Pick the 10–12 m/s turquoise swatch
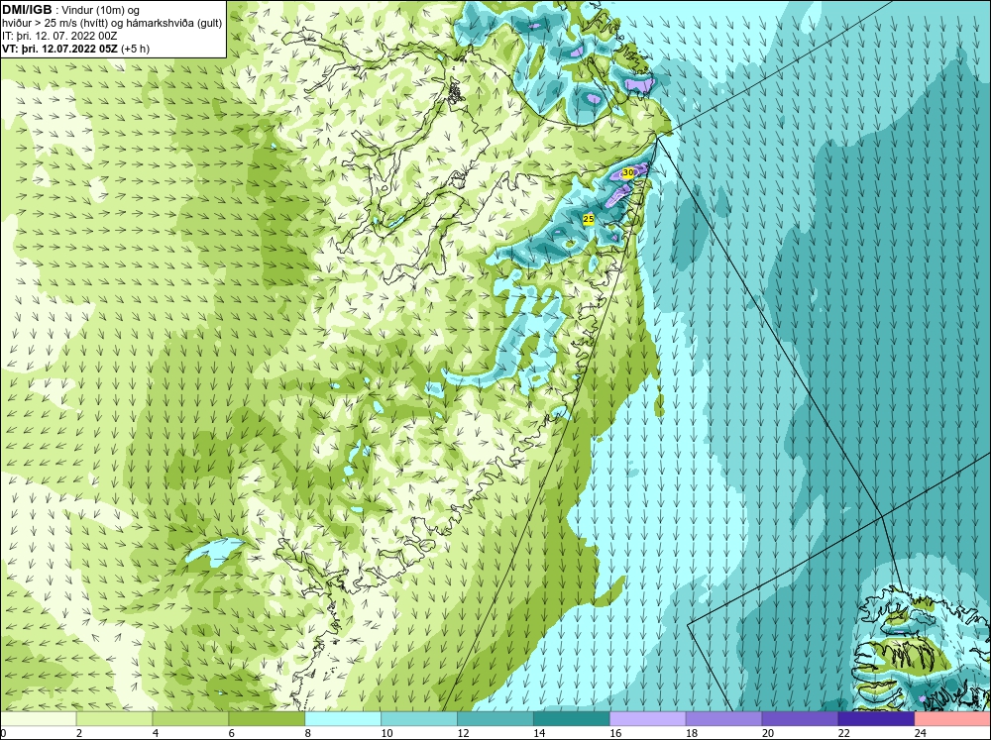Image resolution: width=991 pixels, height=740 pixels. [x=419, y=719]
